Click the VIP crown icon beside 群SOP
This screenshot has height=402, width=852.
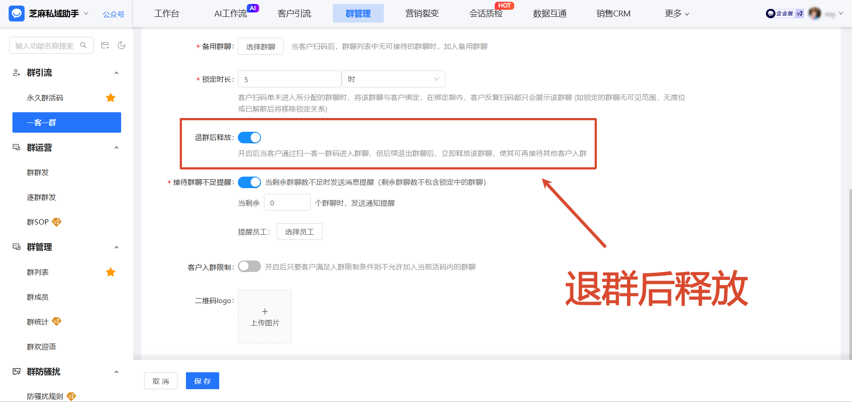[x=56, y=222]
